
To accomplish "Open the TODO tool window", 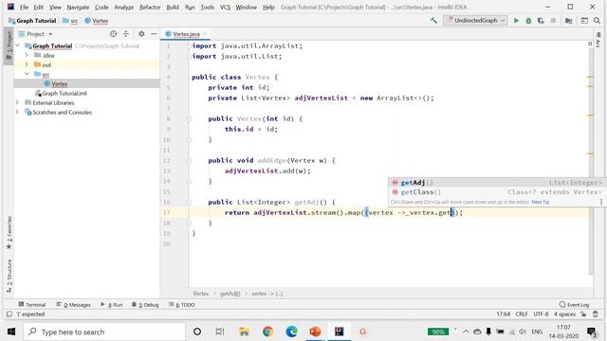I will tap(181, 305).
